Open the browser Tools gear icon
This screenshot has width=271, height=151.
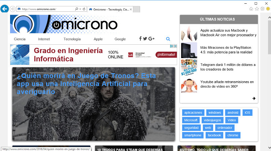pyautogui.click(x=262, y=9)
